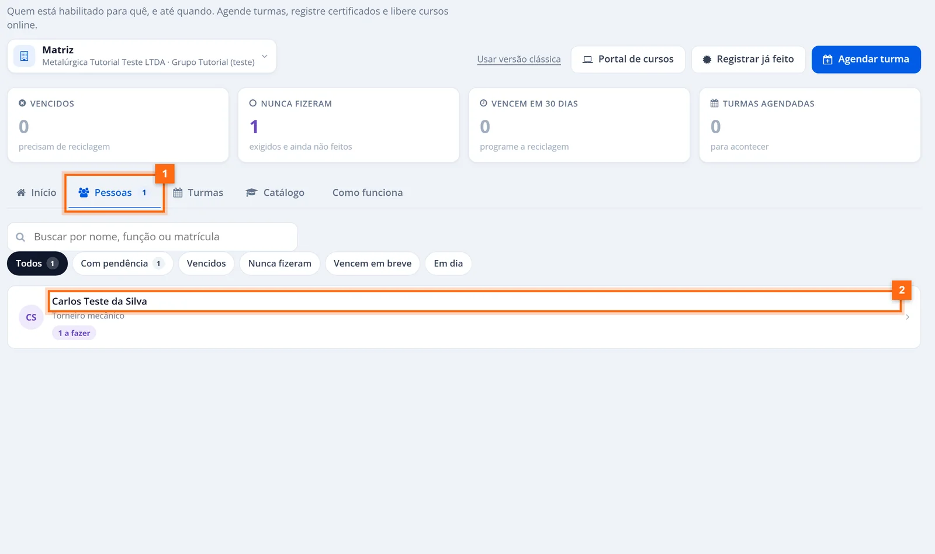Image resolution: width=935 pixels, height=554 pixels.
Task: Focus the search by name field
Action: click(x=152, y=237)
